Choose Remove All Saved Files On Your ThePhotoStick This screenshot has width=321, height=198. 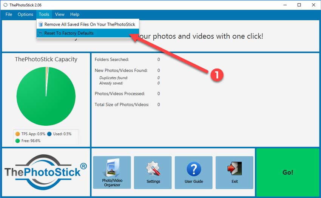click(88, 24)
